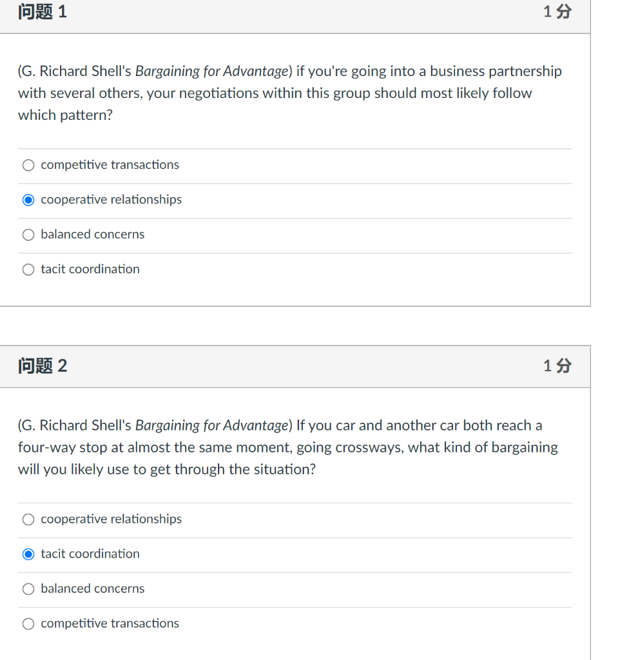Click the selected "tacit coordination" radio in question 2
629x660 pixels.
point(28,554)
